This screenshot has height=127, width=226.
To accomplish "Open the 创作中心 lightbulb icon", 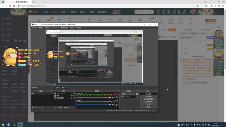I will (184, 11).
